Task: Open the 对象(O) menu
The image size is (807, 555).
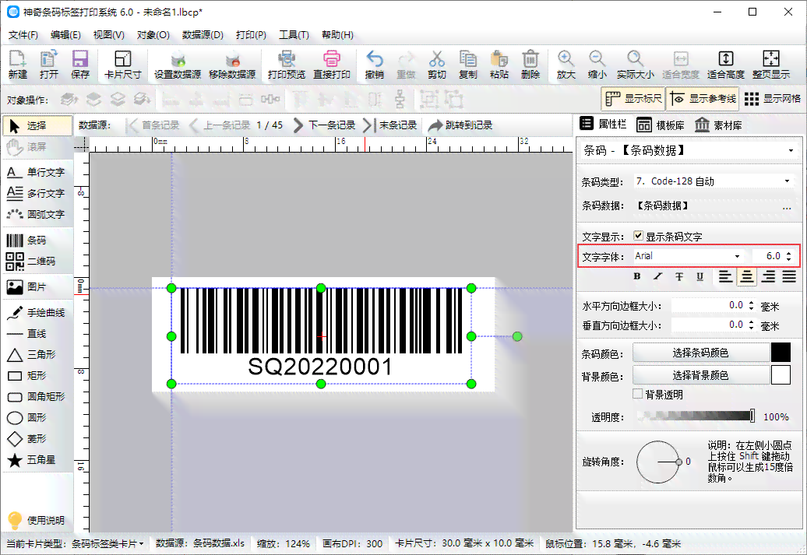Action: (153, 35)
